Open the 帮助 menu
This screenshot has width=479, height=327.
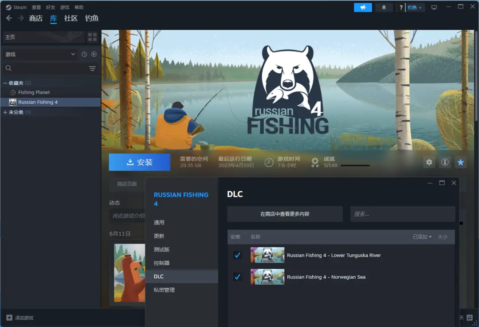[79, 8]
